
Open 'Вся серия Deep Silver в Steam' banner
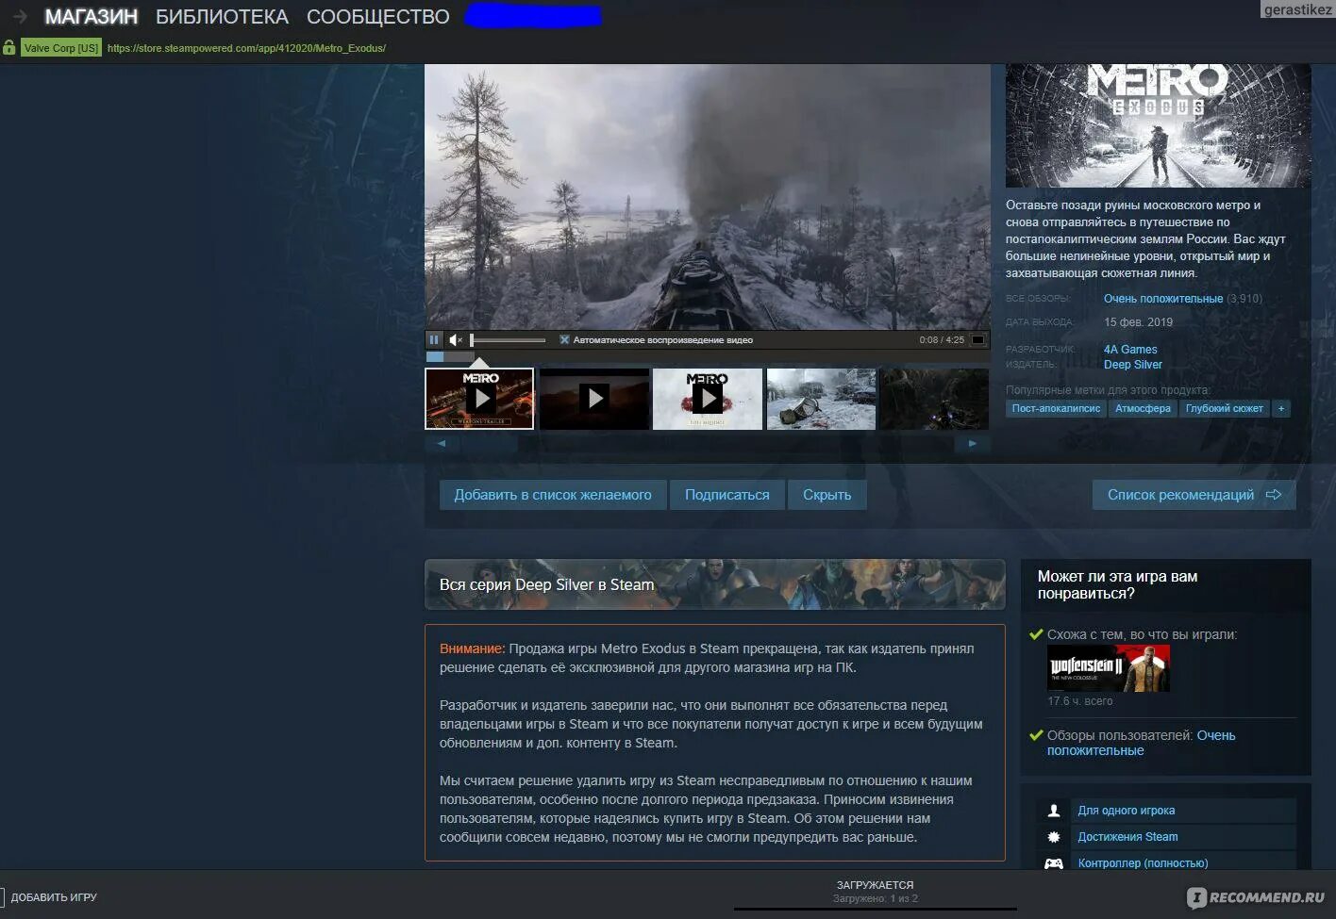714,584
